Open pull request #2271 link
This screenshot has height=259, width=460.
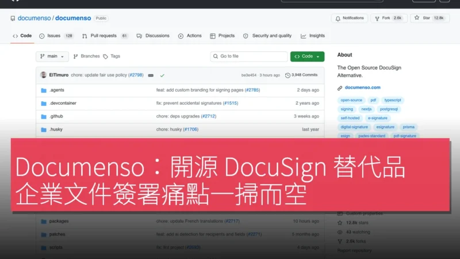[254, 234]
